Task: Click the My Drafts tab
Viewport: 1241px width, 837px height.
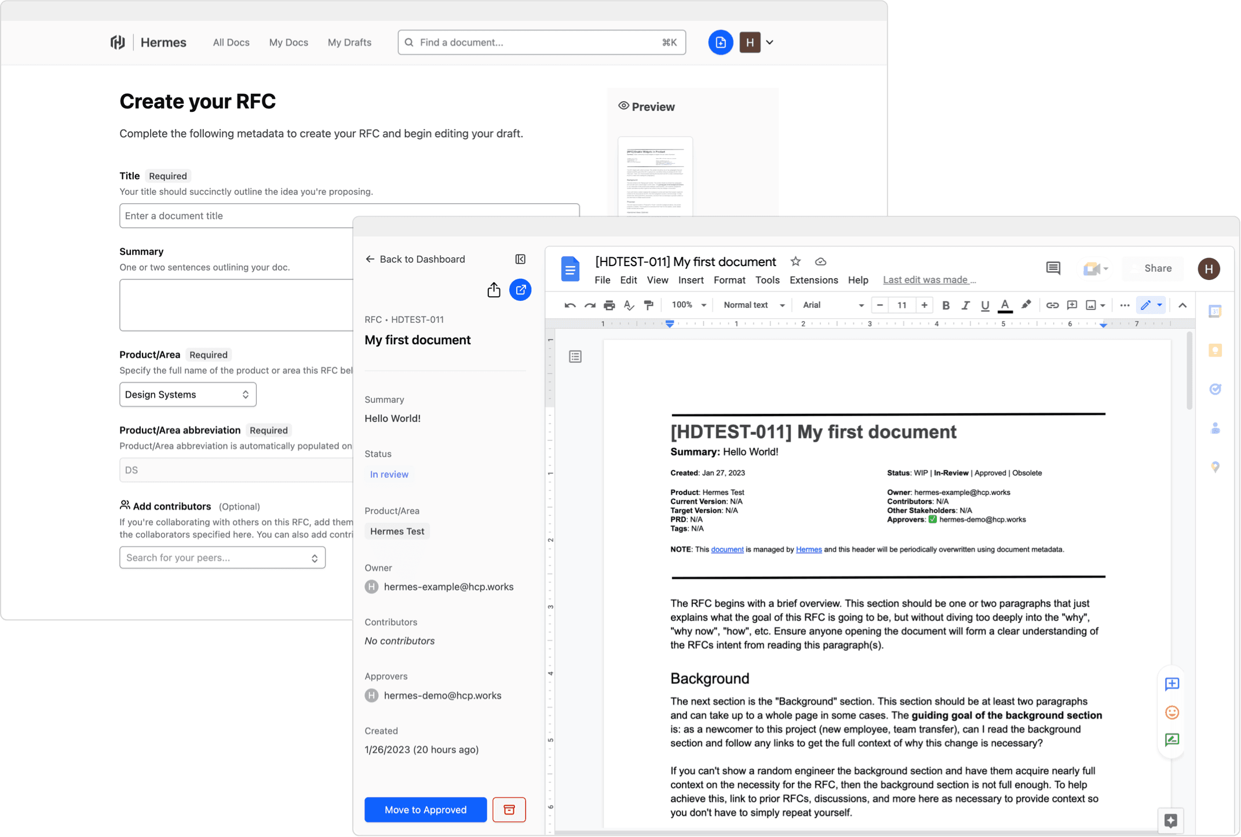Action: coord(348,42)
